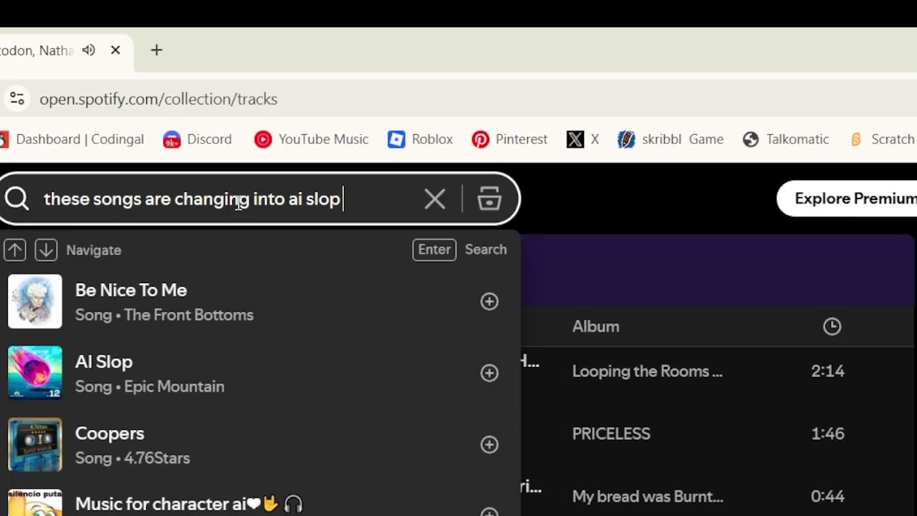Open Be Nice To Me album thumbnail
The width and height of the screenshot is (917, 516).
35,302
